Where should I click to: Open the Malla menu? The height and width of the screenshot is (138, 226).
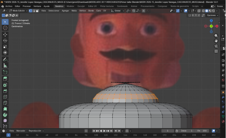point(74,11)
